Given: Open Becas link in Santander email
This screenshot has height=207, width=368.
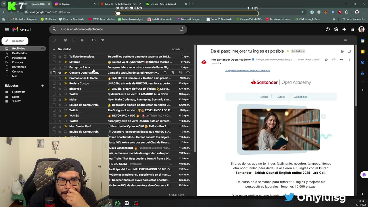Looking at the screenshot, I should (x=264, y=97).
